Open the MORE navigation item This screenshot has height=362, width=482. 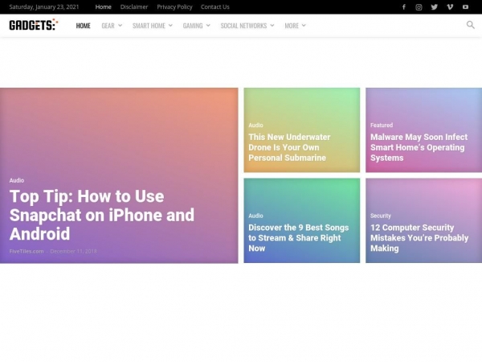(x=292, y=26)
